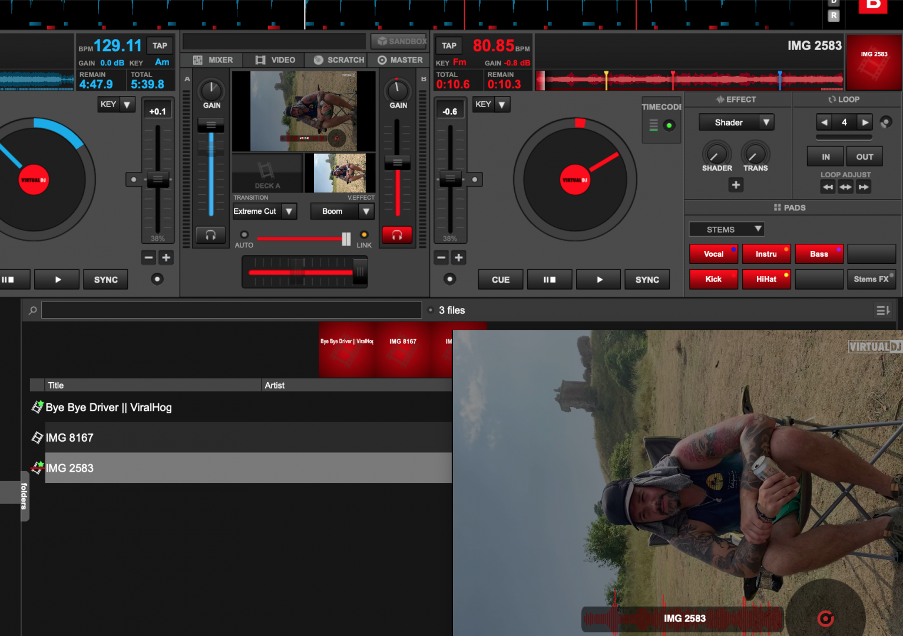Increase left pitch with plus button
The height and width of the screenshot is (636, 903).
[x=166, y=257]
